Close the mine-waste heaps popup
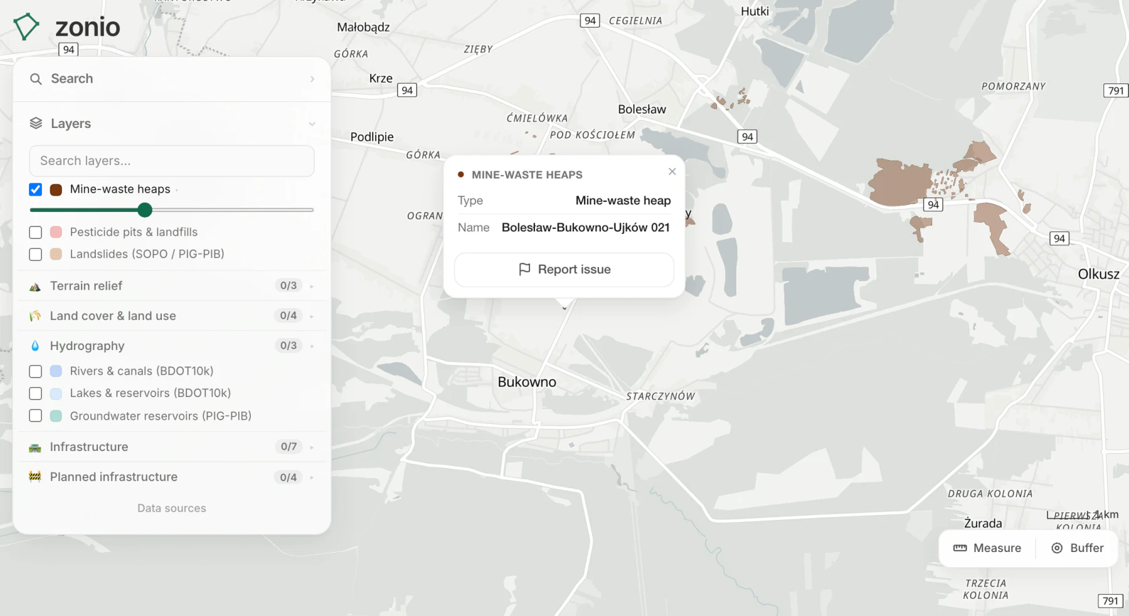1129x616 pixels. 672,172
